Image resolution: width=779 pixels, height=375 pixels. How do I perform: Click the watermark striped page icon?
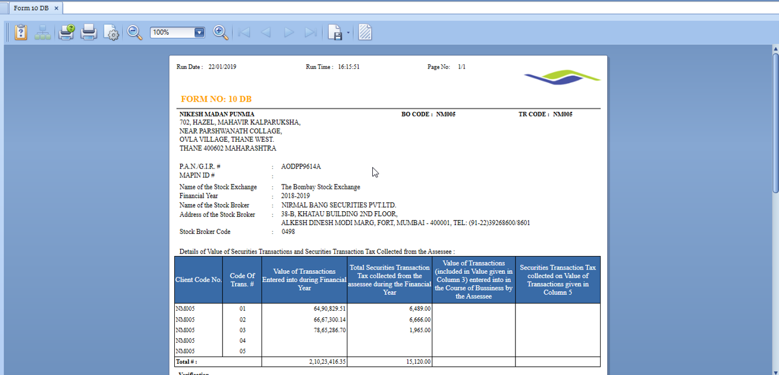(x=365, y=32)
